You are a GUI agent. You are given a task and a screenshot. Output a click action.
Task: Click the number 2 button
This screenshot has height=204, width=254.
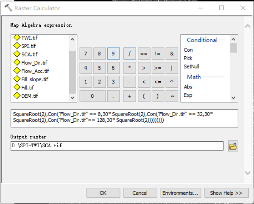(100, 82)
